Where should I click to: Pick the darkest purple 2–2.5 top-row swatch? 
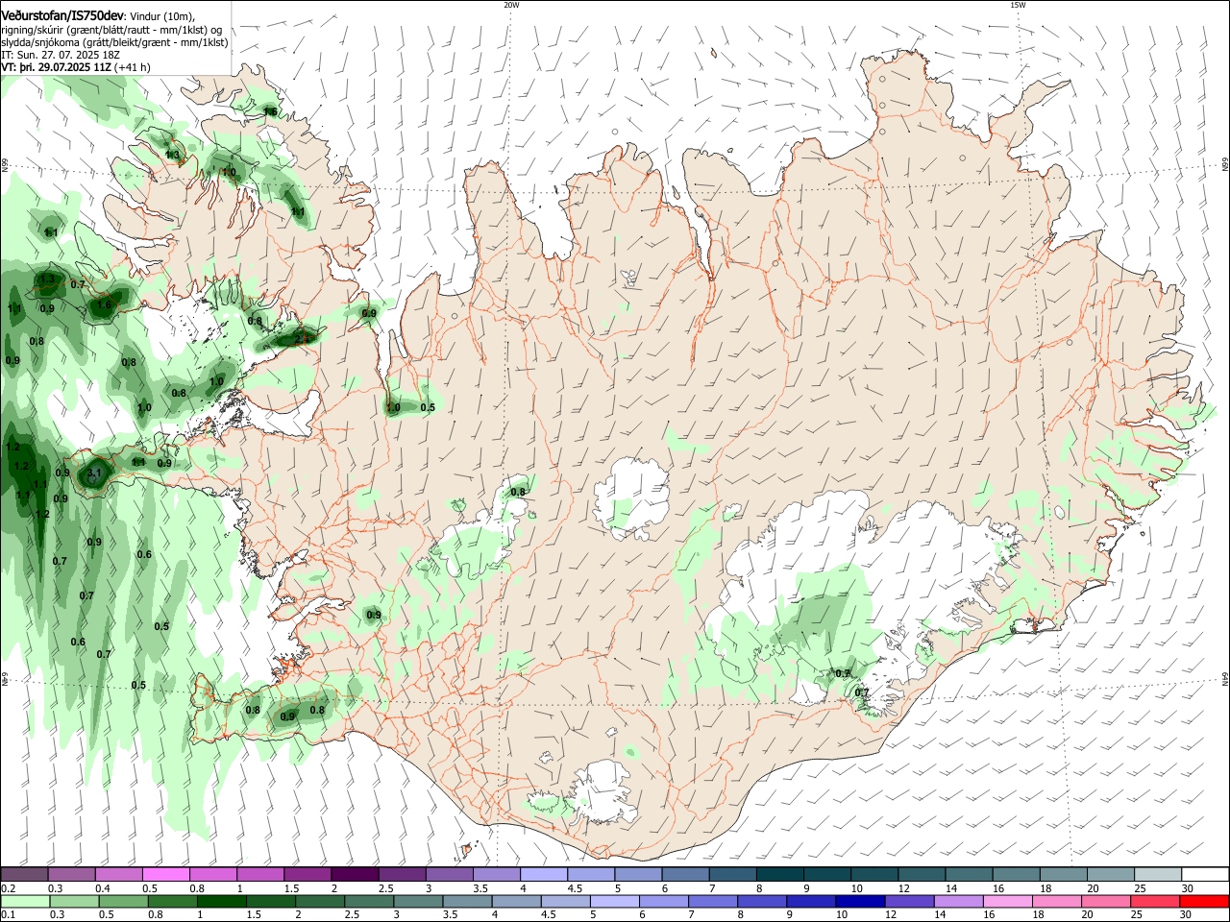355,875
